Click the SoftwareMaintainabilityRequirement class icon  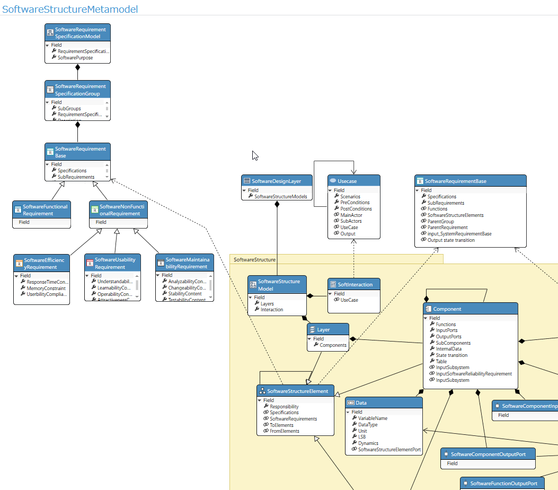coord(161,263)
